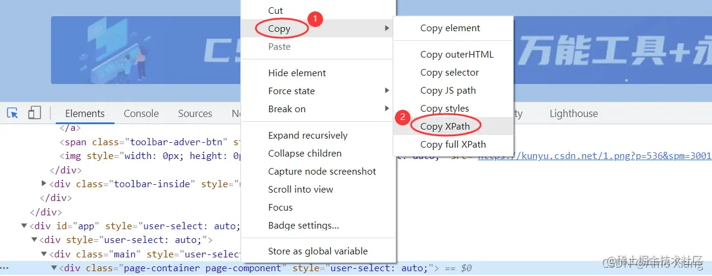Select the span toolbar-adver-btn row
The image size is (712, 276).
pos(149,142)
